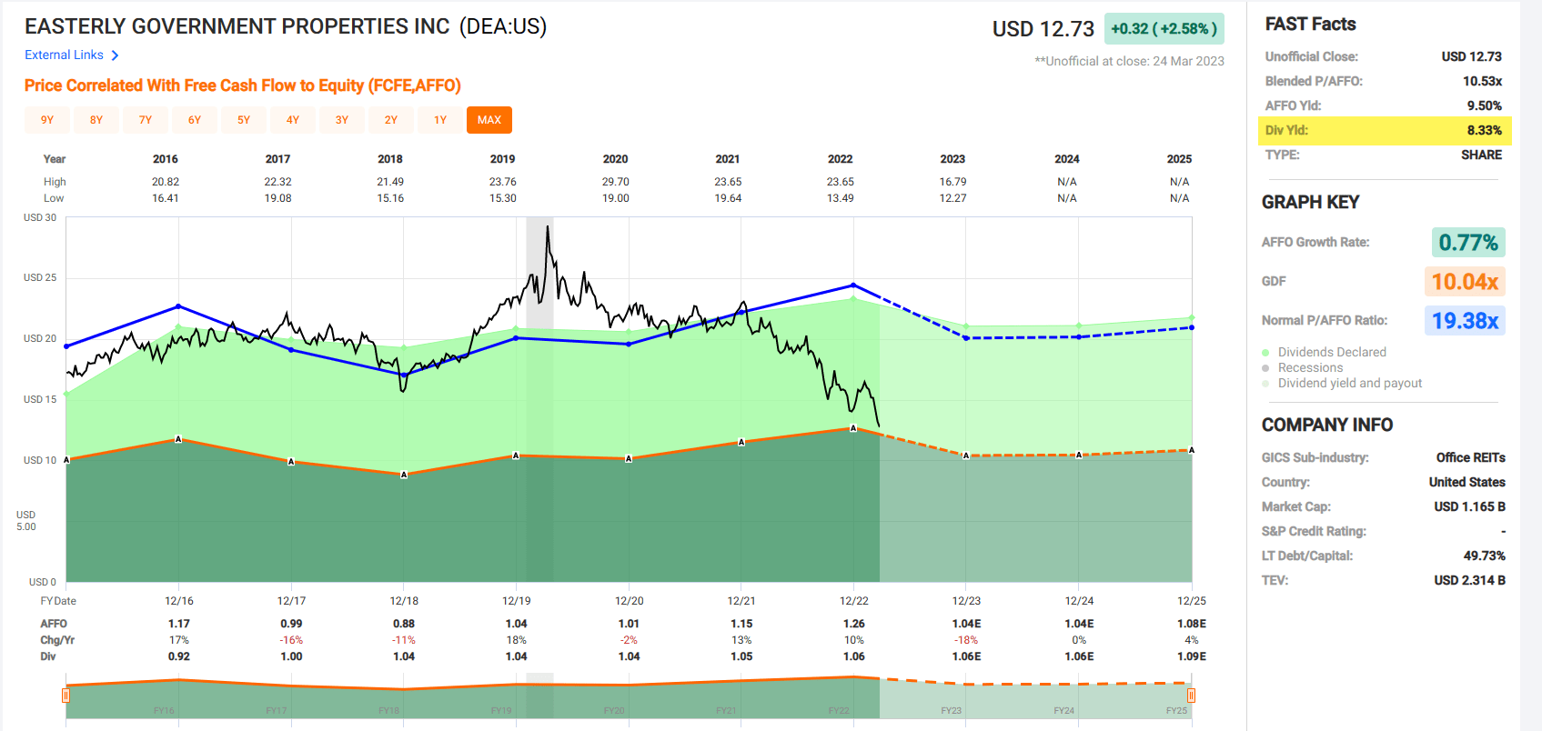Click the Market Cap value USD 1.165 B
Image resolution: width=1542 pixels, height=731 pixels.
click(x=1469, y=506)
